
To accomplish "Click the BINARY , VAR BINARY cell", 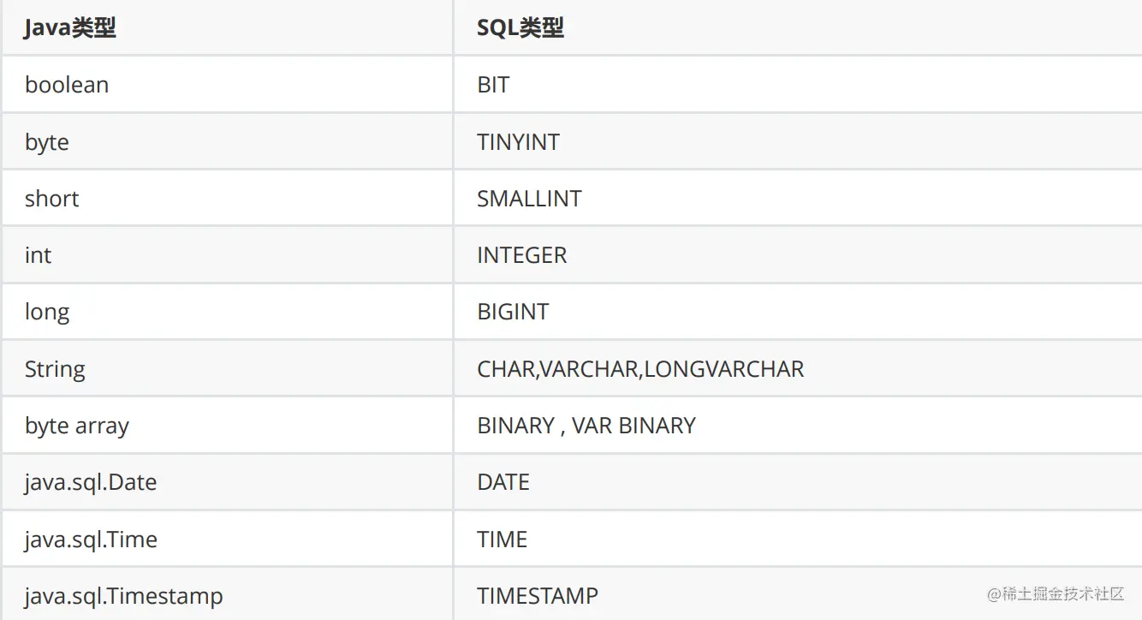I will [x=586, y=426].
